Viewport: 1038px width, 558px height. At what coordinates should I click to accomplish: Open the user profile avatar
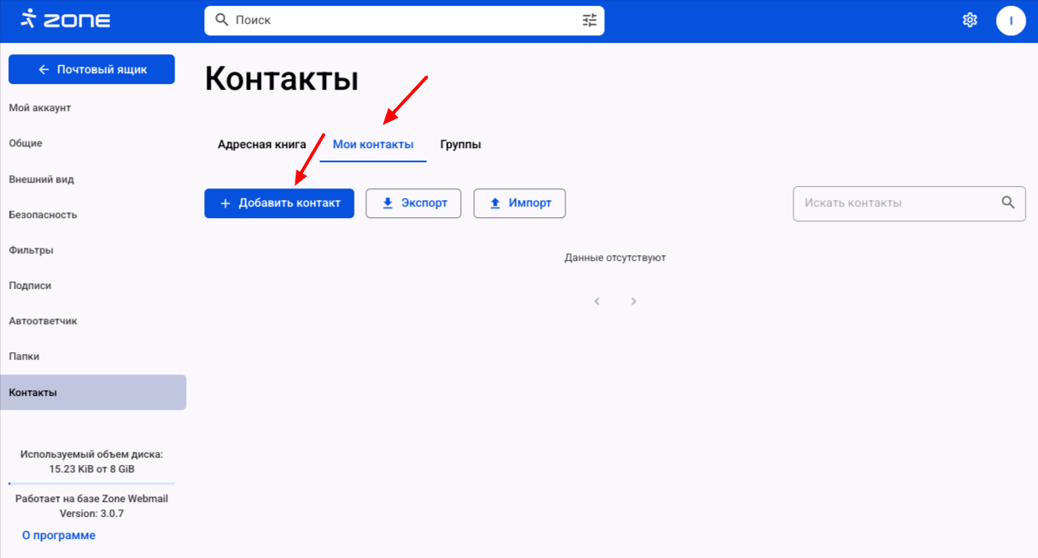tap(1010, 21)
